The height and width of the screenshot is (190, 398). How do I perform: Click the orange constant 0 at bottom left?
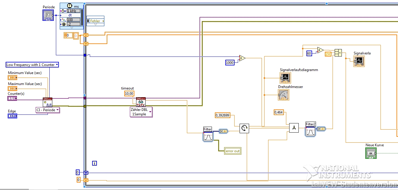coord(78,180)
